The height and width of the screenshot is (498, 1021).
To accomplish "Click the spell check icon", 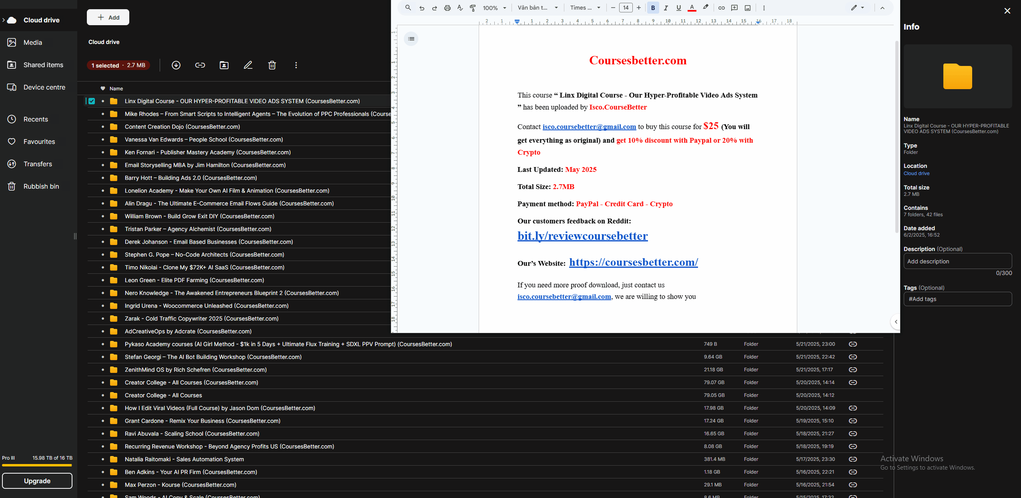I will pos(460,8).
